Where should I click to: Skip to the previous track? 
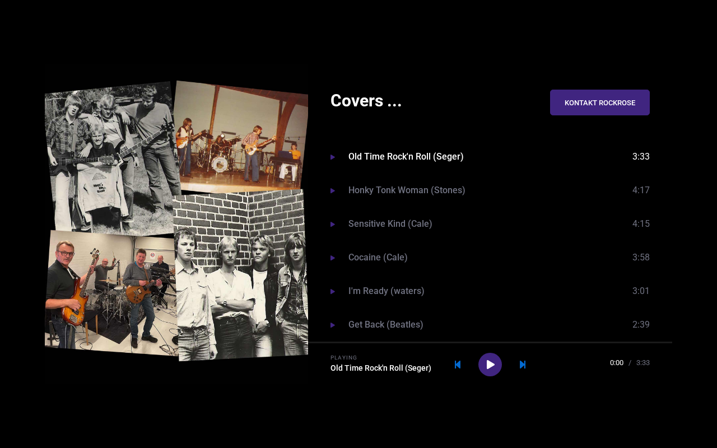coord(458,365)
